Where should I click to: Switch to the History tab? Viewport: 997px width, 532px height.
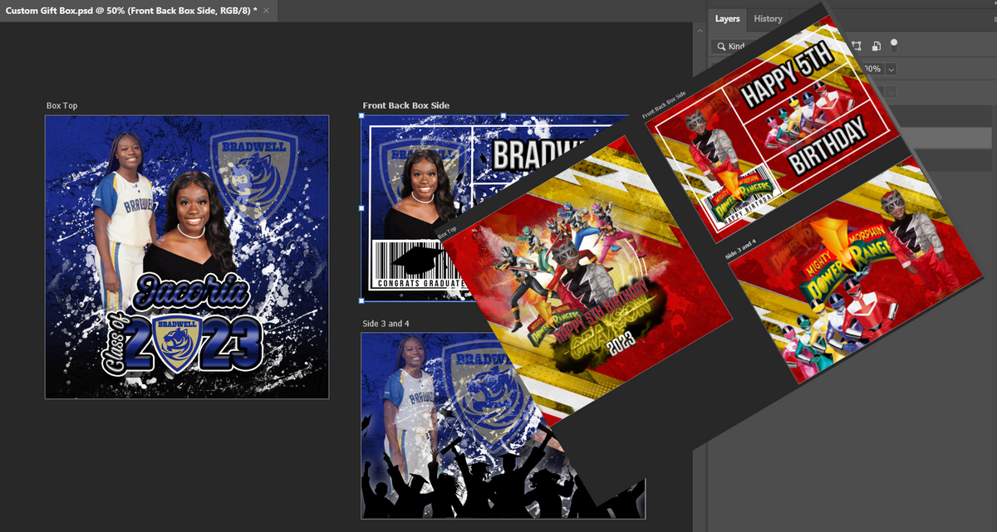(x=768, y=19)
